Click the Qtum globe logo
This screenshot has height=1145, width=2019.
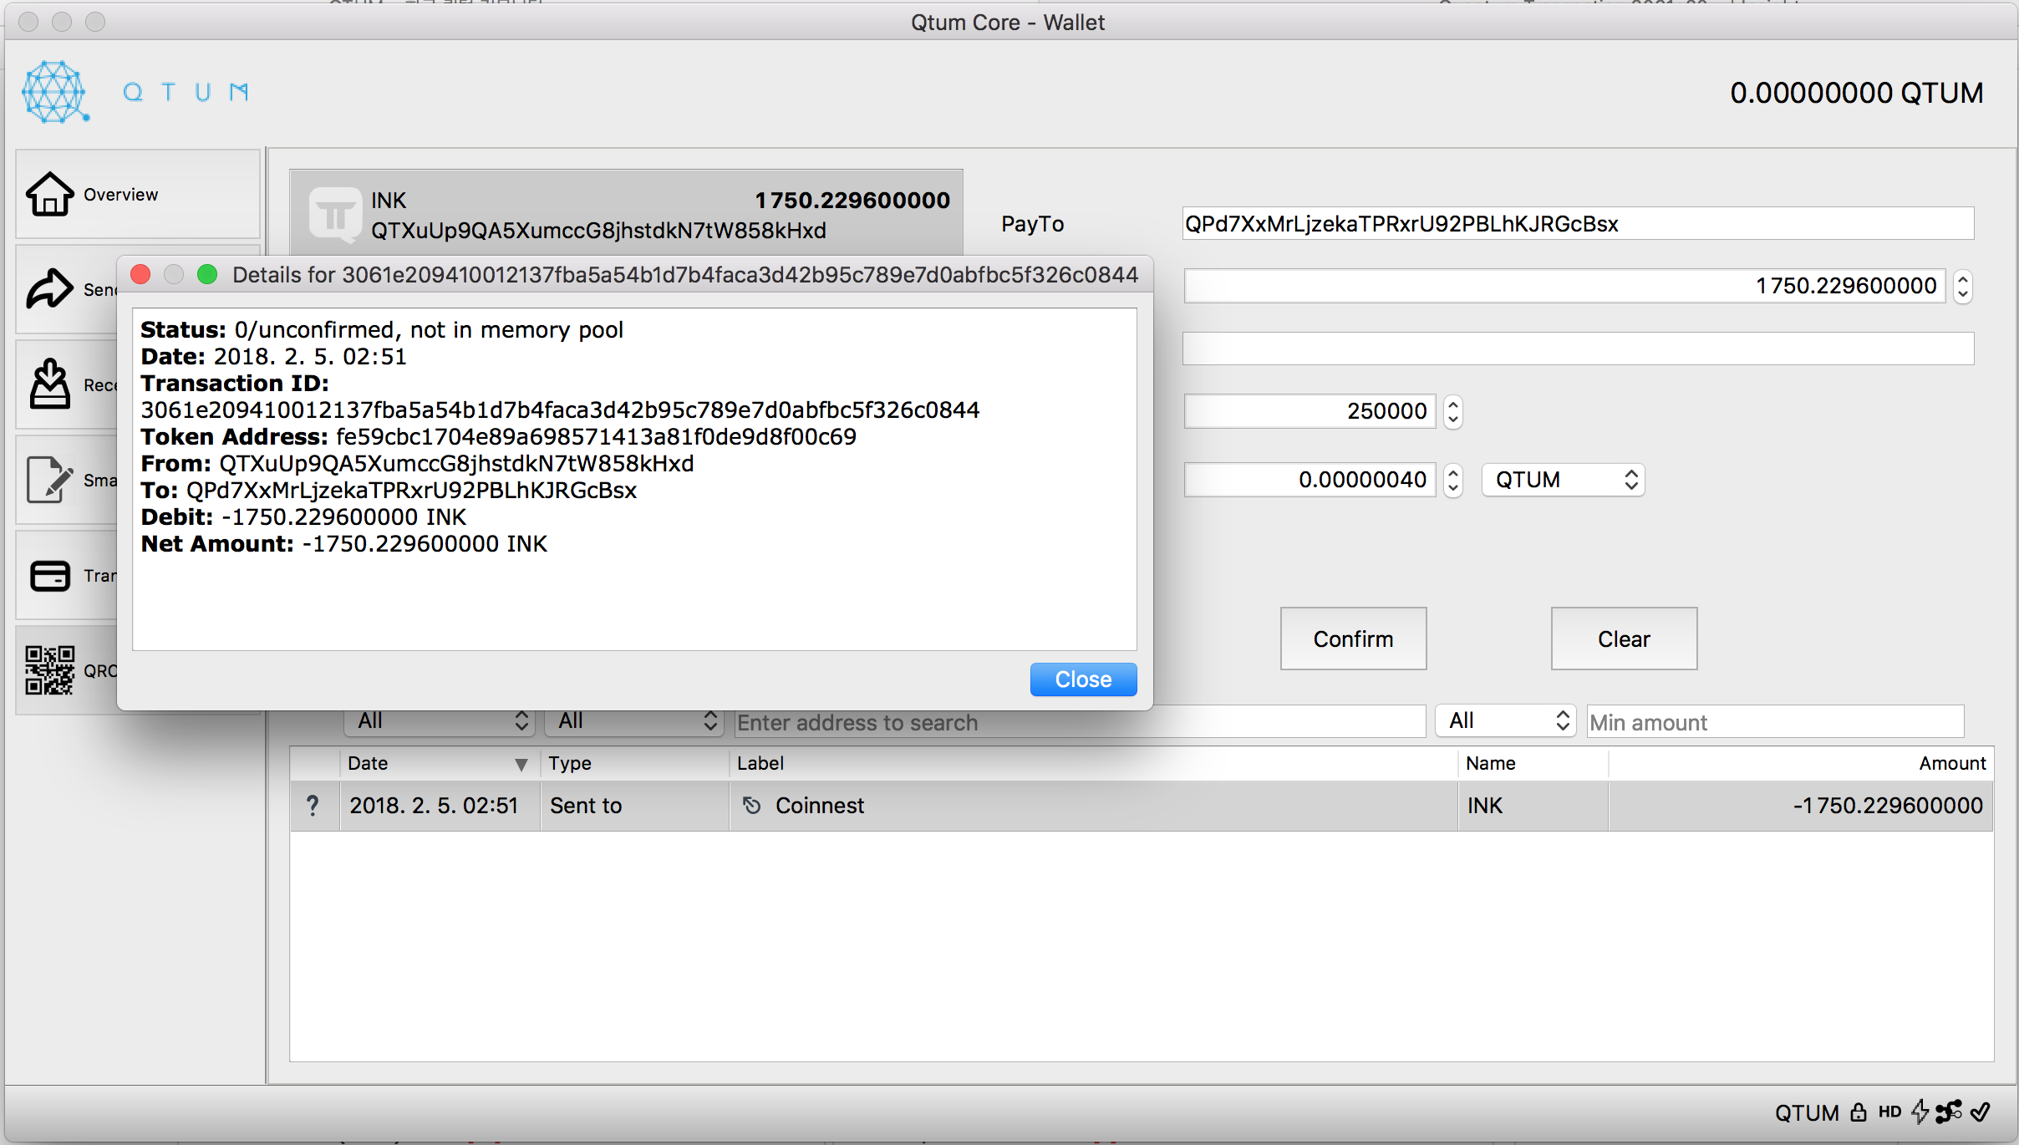point(55,92)
